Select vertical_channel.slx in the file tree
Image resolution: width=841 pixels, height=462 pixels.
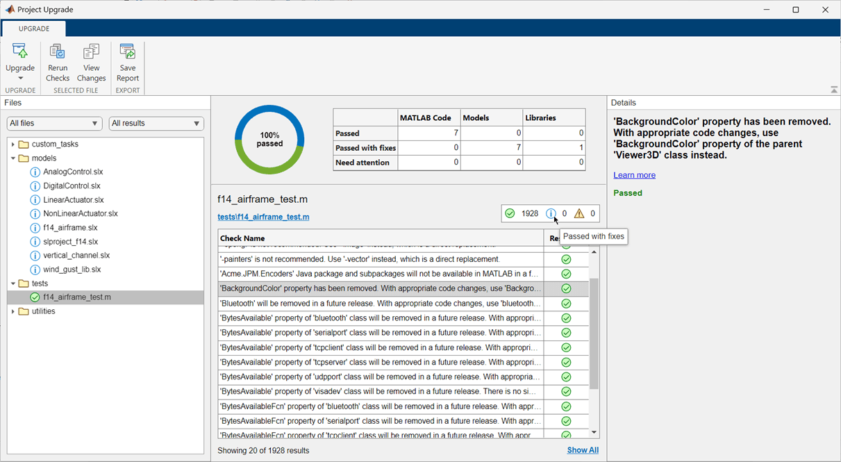click(76, 255)
